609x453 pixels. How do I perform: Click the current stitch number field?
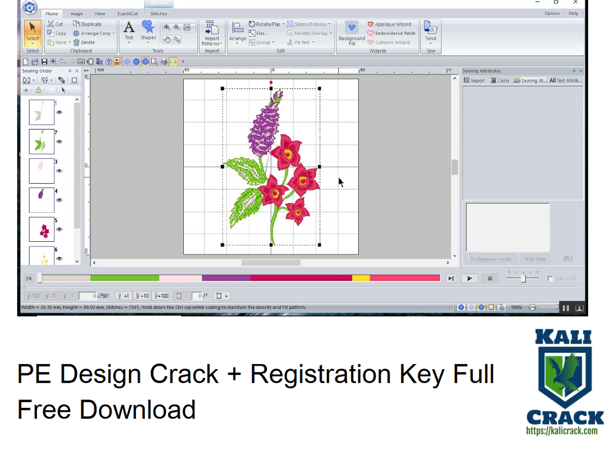(x=88, y=296)
